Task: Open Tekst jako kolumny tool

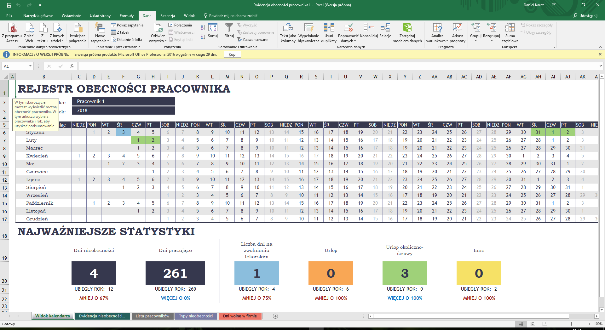Action: (288, 28)
